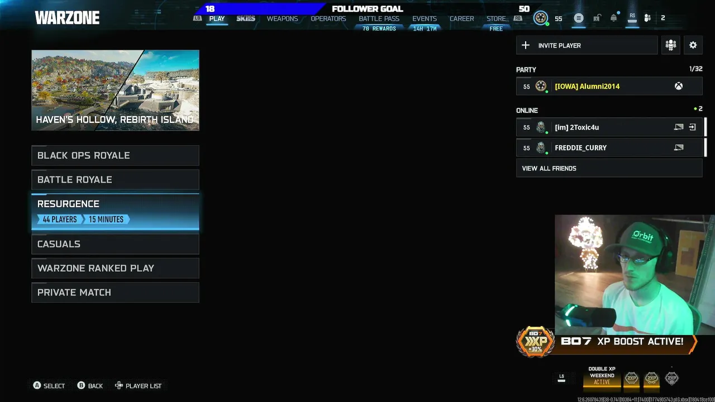Open the unlock/tokens icon in top bar

(597, 18)
